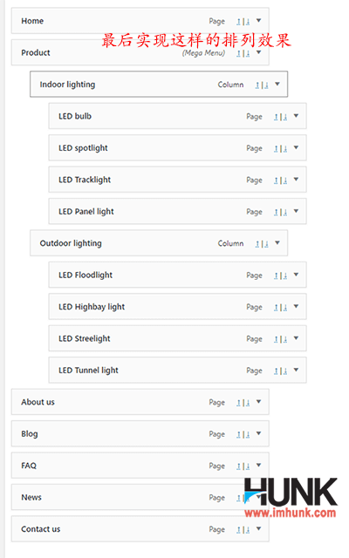Click move-up arrow on Home row
The height and width of the screenshot is (558, 349).
[238, 22]
